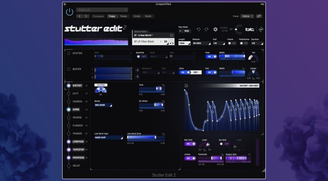Click the Low Band Drive lock icon
Viewport: 328px width, 181px height.
(164, 134)
